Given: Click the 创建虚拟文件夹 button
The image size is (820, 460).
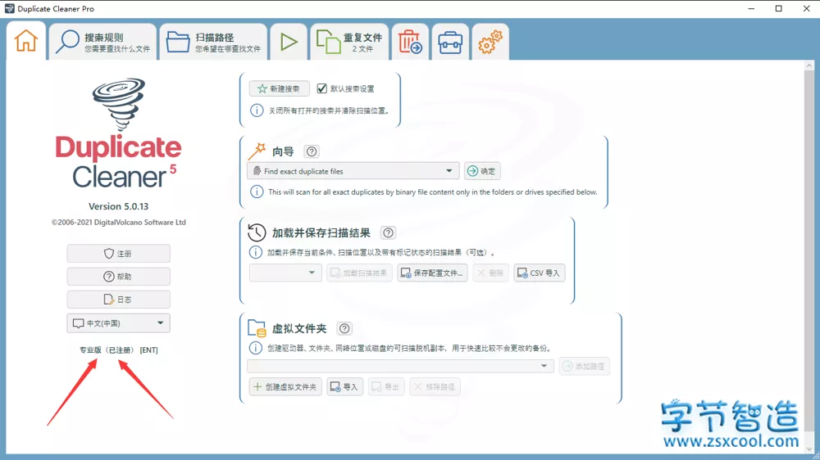Looking at the screenshot, I should [x=285, y=387].
